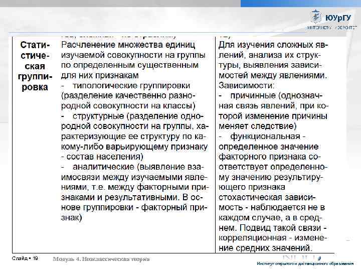Click line 'рактеризующие ее структуру по ка-'
Screen dimensions: 361x271
[134, 137]
